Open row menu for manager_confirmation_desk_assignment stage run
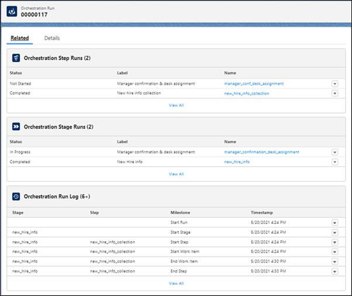 (334, 152)
